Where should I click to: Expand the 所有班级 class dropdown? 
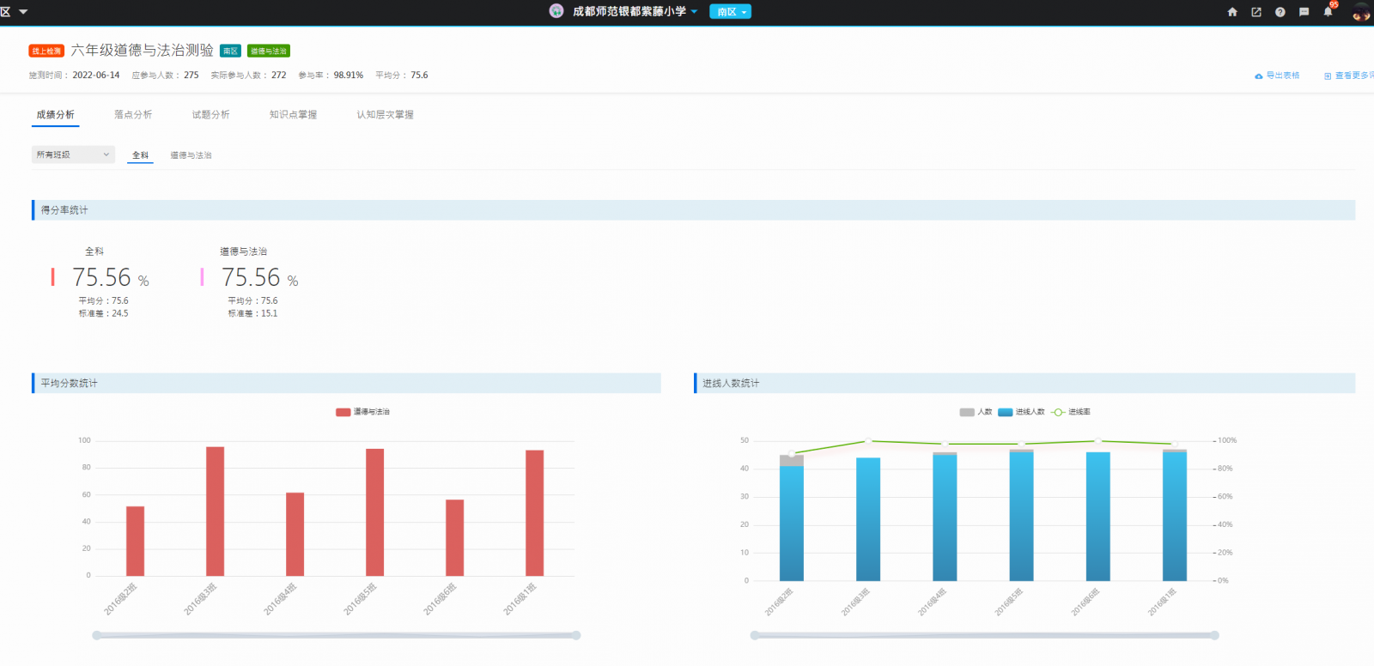coord(73,154)
